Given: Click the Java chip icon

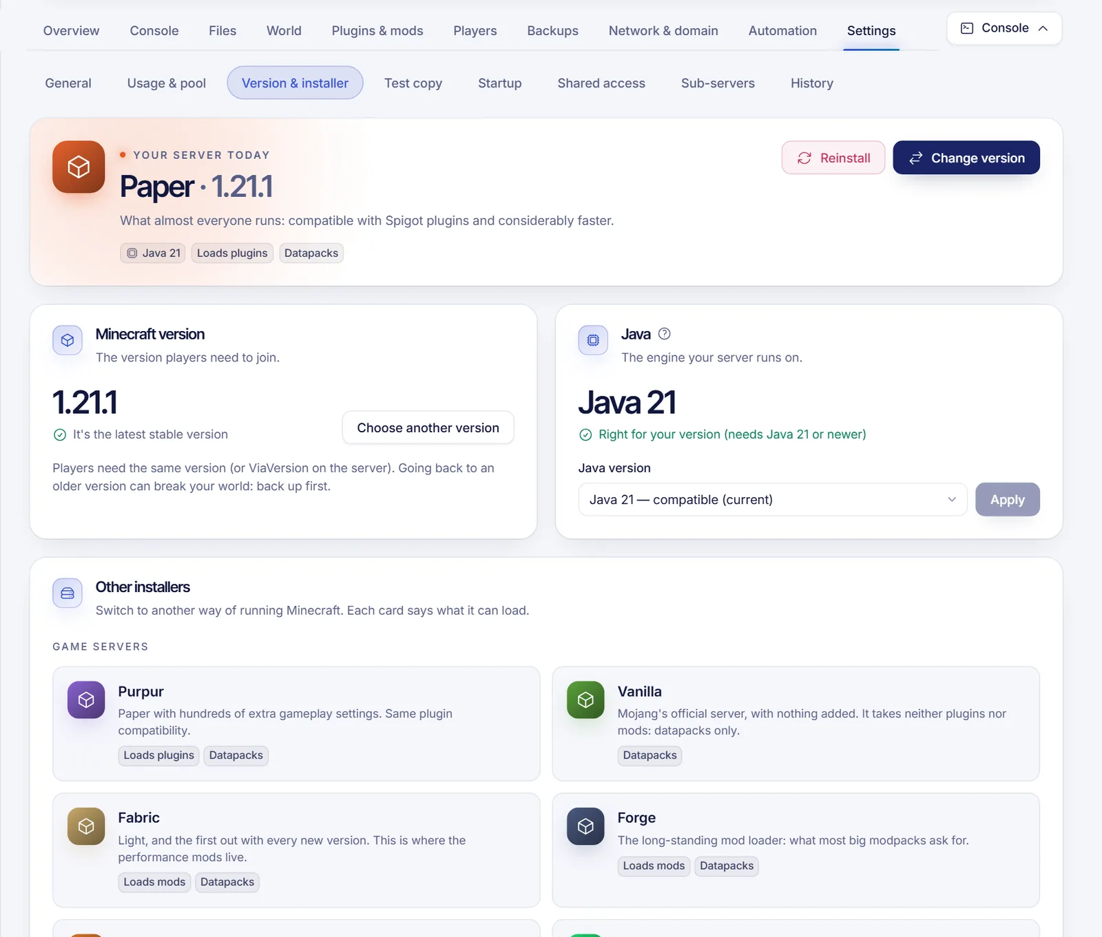Looking at the screenshot, I should [x=593, y=340].
